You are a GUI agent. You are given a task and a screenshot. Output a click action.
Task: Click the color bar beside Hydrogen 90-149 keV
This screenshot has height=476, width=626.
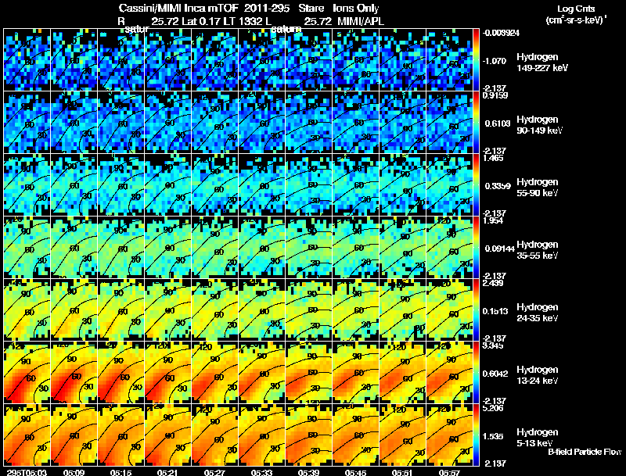pyautogui.click(x=476, y=122)
